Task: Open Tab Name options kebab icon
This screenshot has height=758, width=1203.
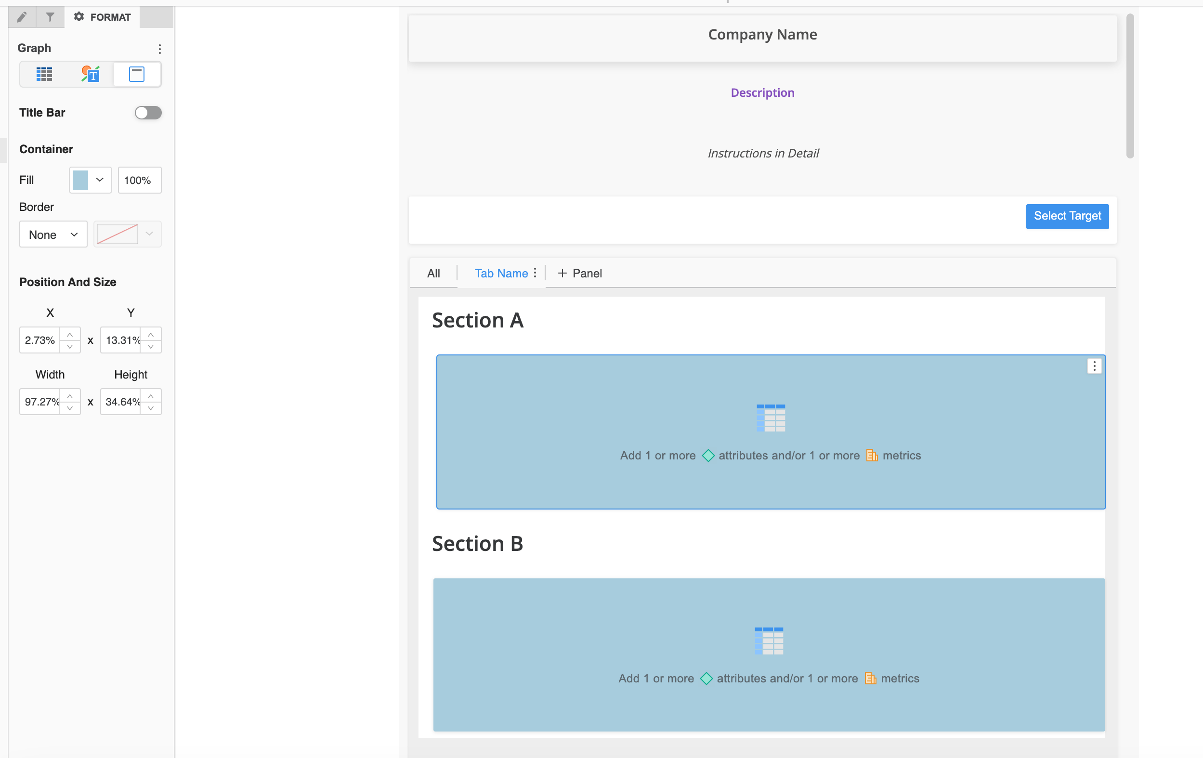Action: (x=535, y=273)
